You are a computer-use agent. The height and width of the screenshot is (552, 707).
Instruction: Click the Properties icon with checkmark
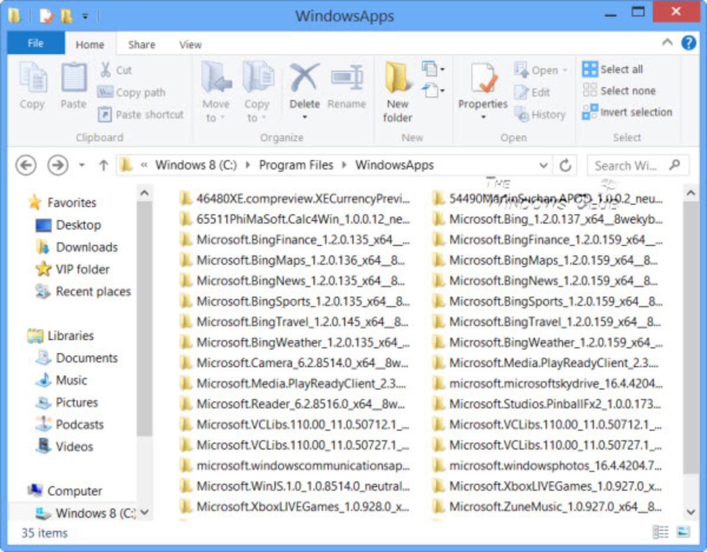tap(483, 78)
